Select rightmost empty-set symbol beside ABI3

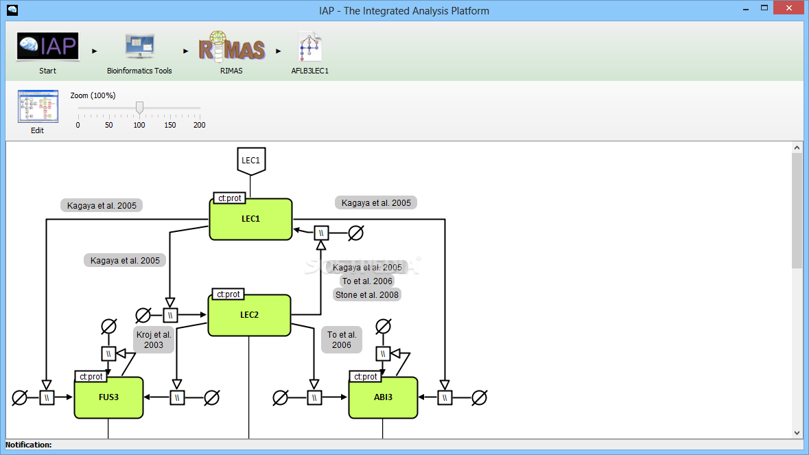(480, 398)
